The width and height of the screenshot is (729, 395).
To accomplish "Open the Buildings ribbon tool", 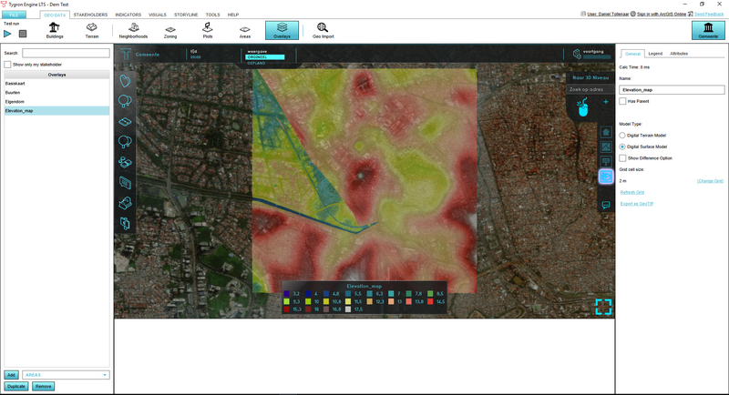I will [54, 31].
